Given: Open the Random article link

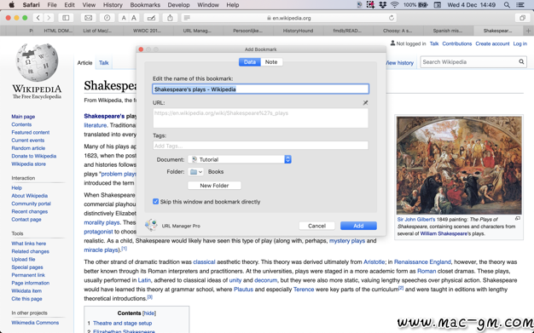Looking at the screenshot, I should click(28, 148).
